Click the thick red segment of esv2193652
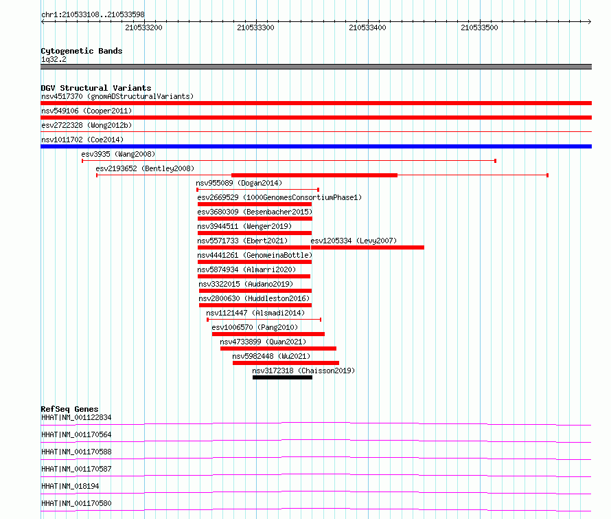Viewport: 611px width, 519px height. click(x=314, y=175)
